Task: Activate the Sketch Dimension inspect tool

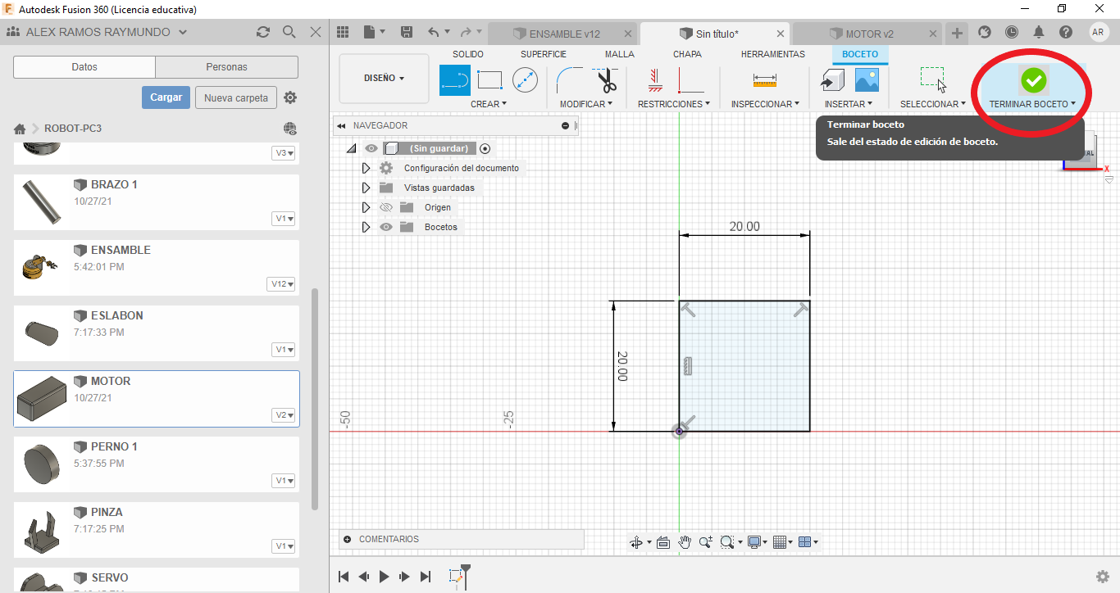Action: 764,80
